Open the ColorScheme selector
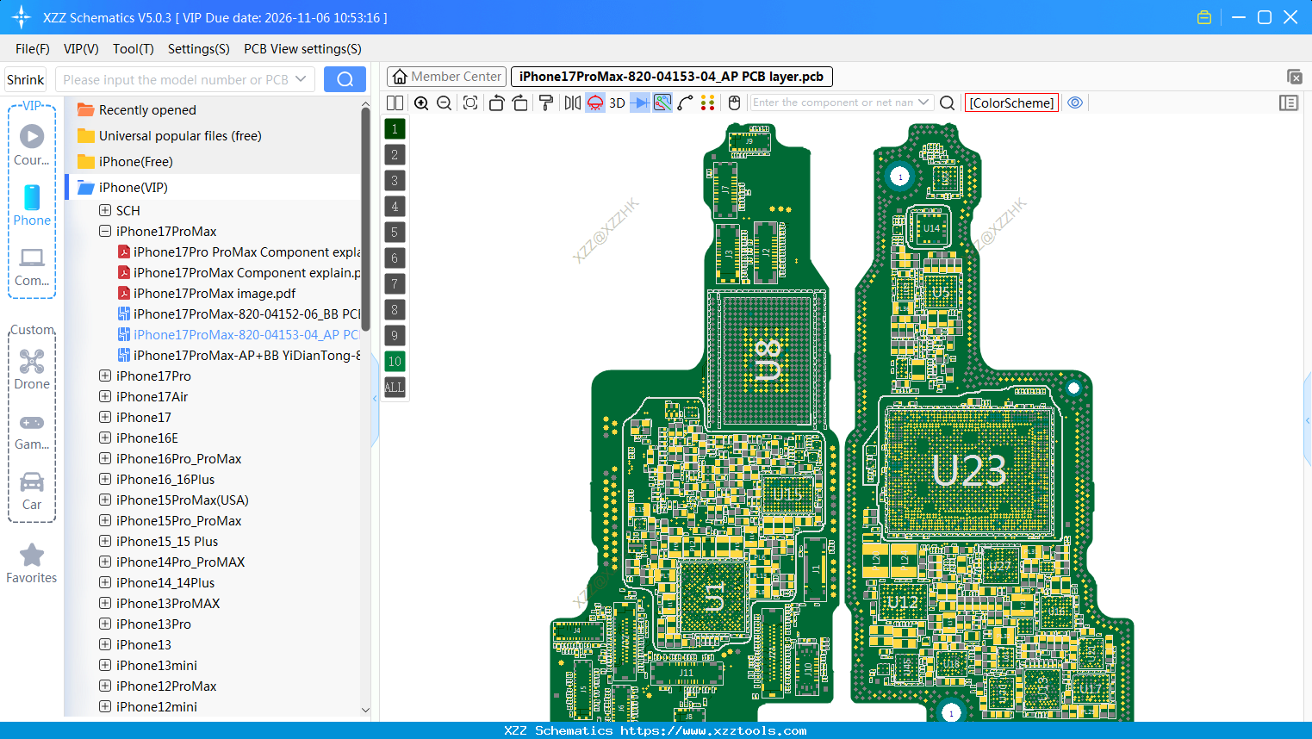Image resolution: width=1312 pixels, height=739 pixels. tap(1011, 102)
